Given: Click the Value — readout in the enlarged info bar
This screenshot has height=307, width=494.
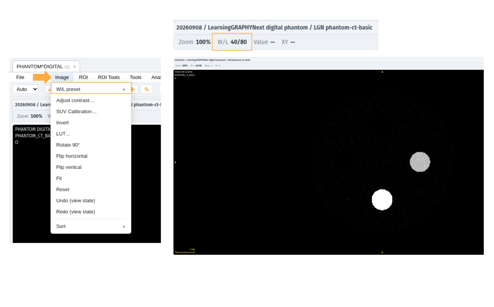Looking at the screenshot, I should (x=264, y=42).
